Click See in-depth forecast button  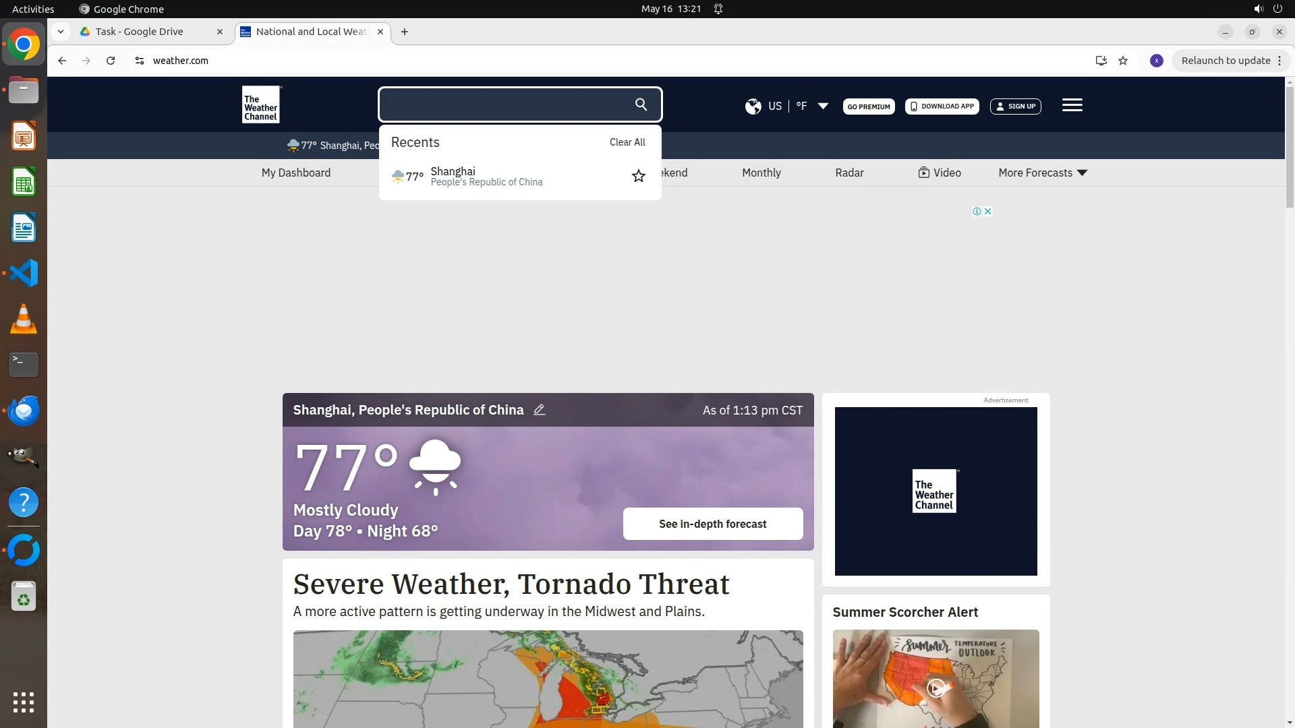[x=712, y=524]
